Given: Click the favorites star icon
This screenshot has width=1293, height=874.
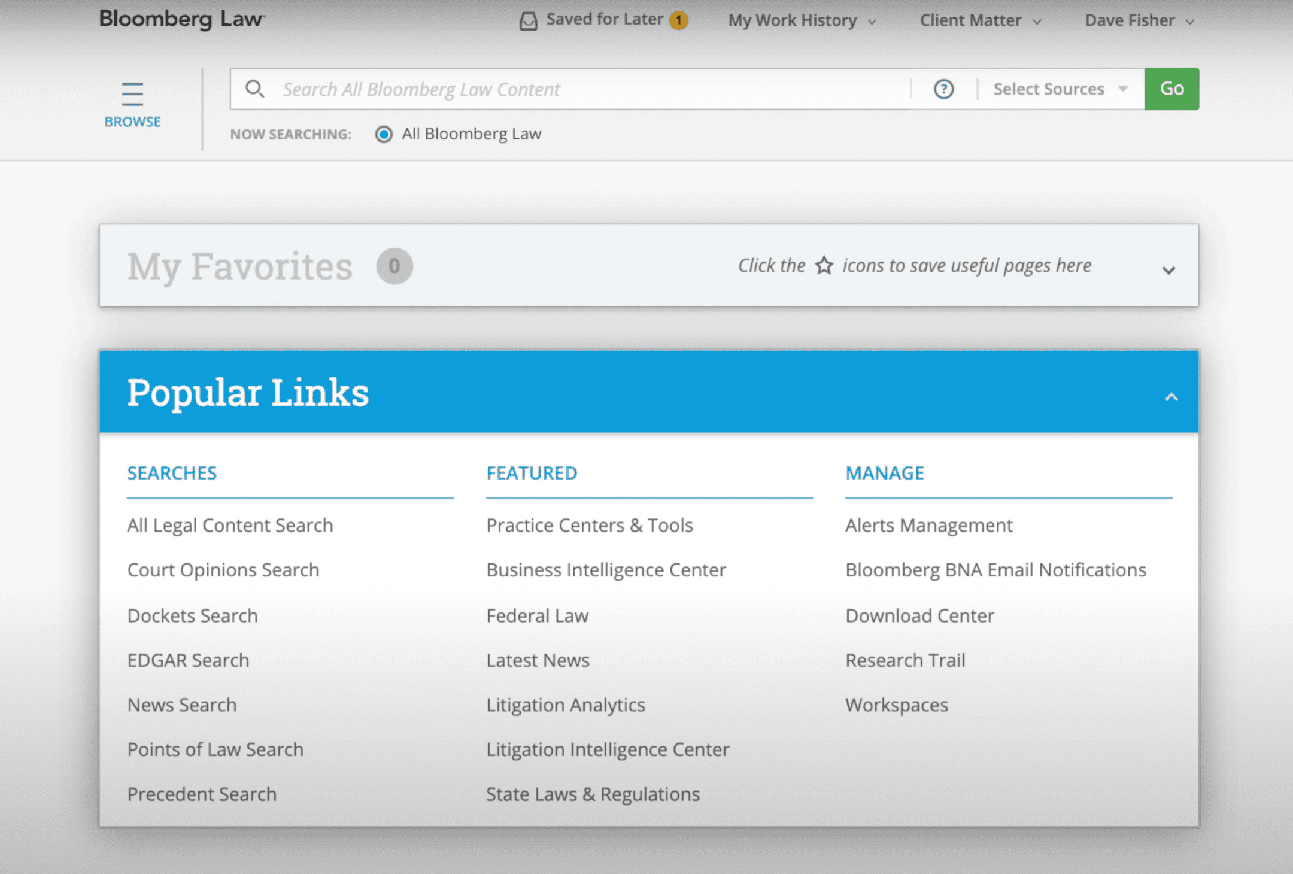Looking at the screenshot, I should [824, 265].
